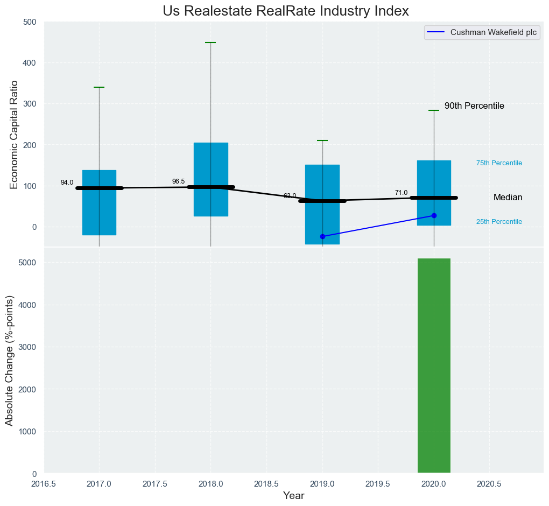Select the "90th Percentile" annotation
Viewport: 549px width, 506px height.
pyautogui.click(x=474, y=106)
